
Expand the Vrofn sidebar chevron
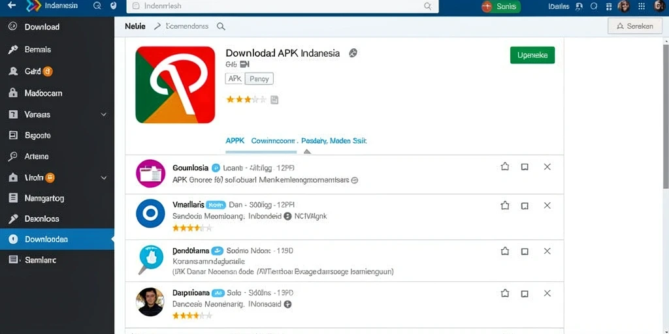(x=103, y=177)
